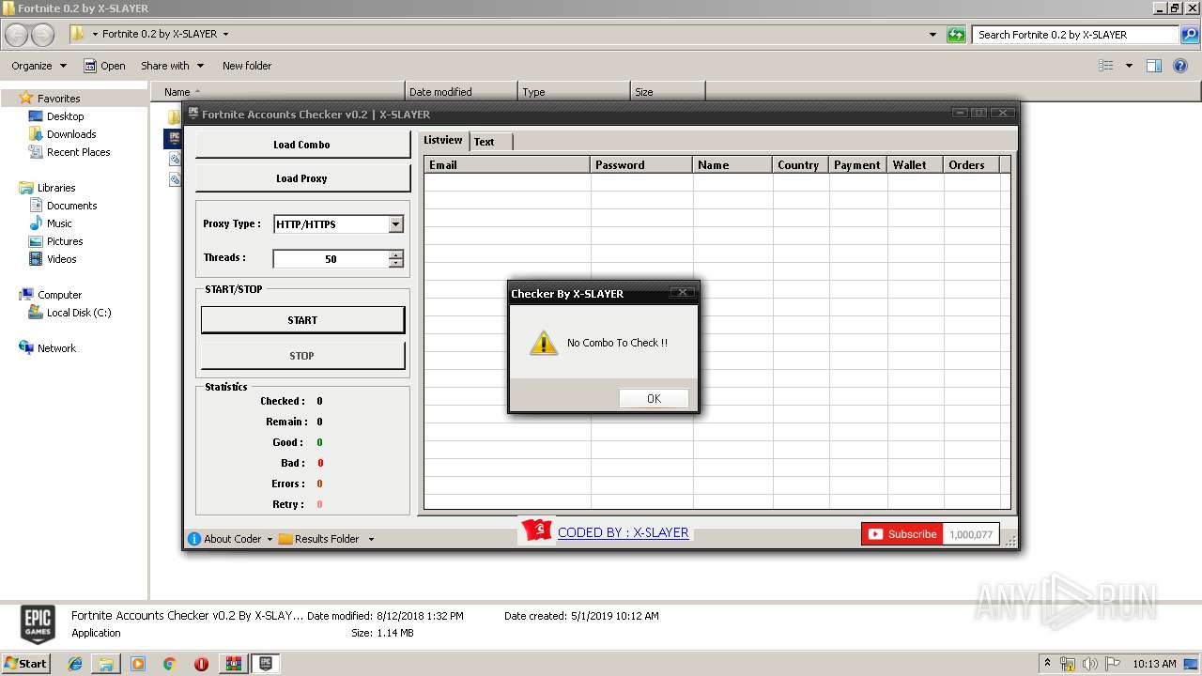Click the warning triangle icon in the dialog
The height and width of the screenshot is (676, 1202).
pos(544,343)
